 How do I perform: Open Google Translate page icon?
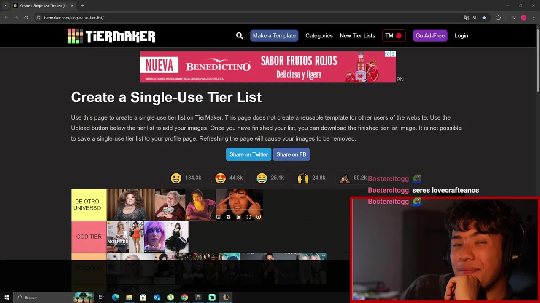tap(466, 18)
